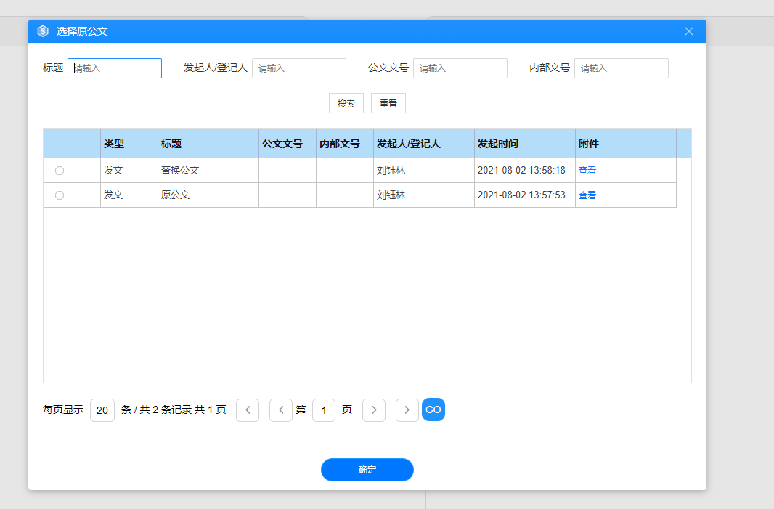Focus the 发起人/登记人 input field
The height and width of the screenshot is (509, 774).
click(x=299, y=68)
